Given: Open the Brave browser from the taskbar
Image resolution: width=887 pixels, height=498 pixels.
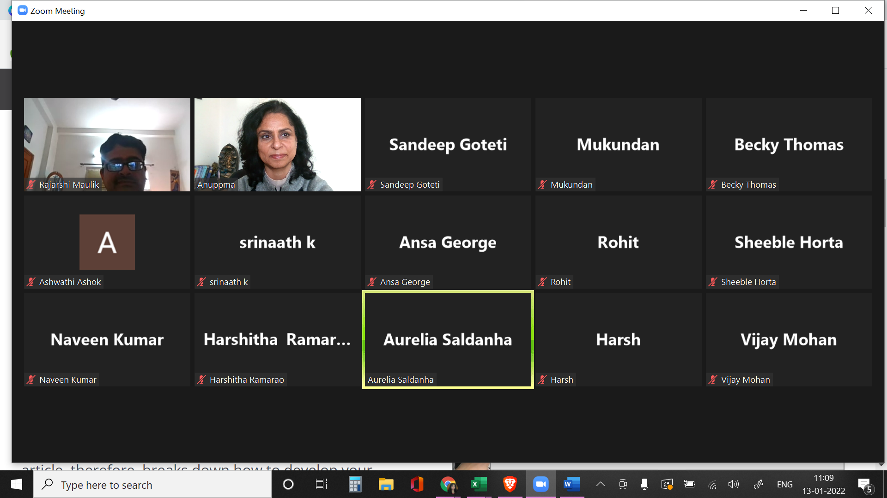Looking at the screenshot, I should (x=510, y=484).
